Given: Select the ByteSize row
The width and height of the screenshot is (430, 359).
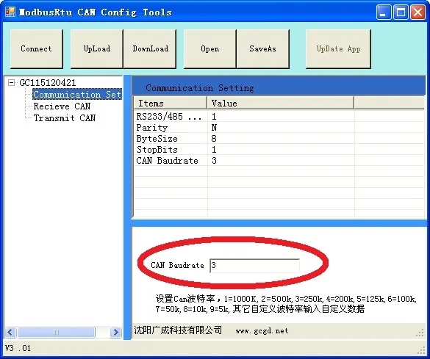Looking at the screenshot, I should [x=279, y=138].
